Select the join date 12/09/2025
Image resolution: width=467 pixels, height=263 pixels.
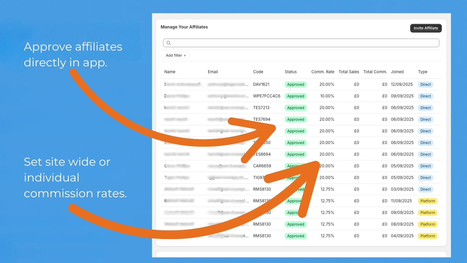402,84
